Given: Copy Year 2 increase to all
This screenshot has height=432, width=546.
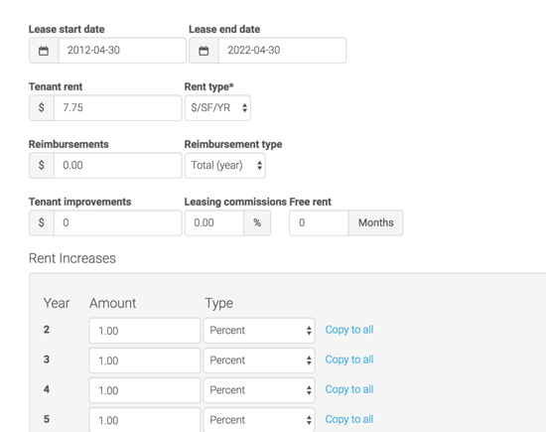Looking at the screenshot, I should point(349,330).
